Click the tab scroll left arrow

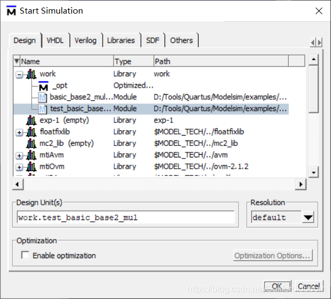click(x=313, y=42)
